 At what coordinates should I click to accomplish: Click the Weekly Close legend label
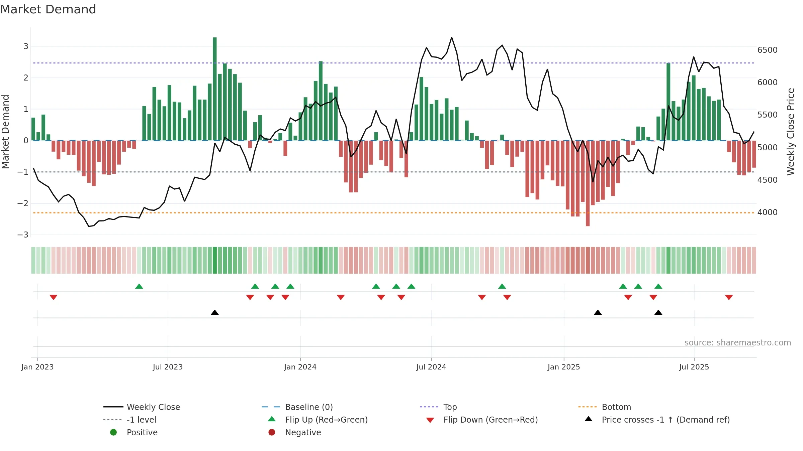pyautogui.click(x=153, y=407)
